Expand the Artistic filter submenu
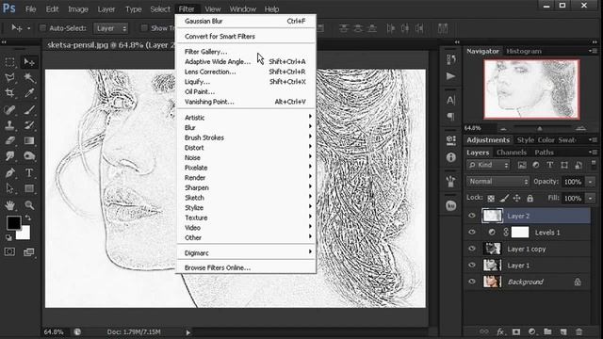This screenshot has height=339, width=603. [246, 117]
